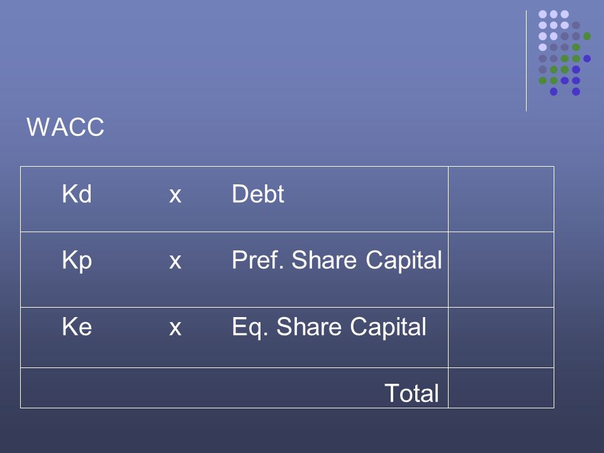Select the Kp text in second row
This screenshot has height=453, width=604.
tap(77, 262)
